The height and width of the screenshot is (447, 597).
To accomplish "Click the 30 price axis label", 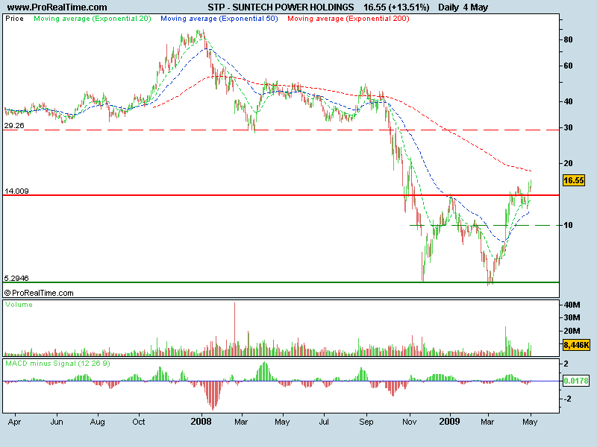I will [568, 127].
